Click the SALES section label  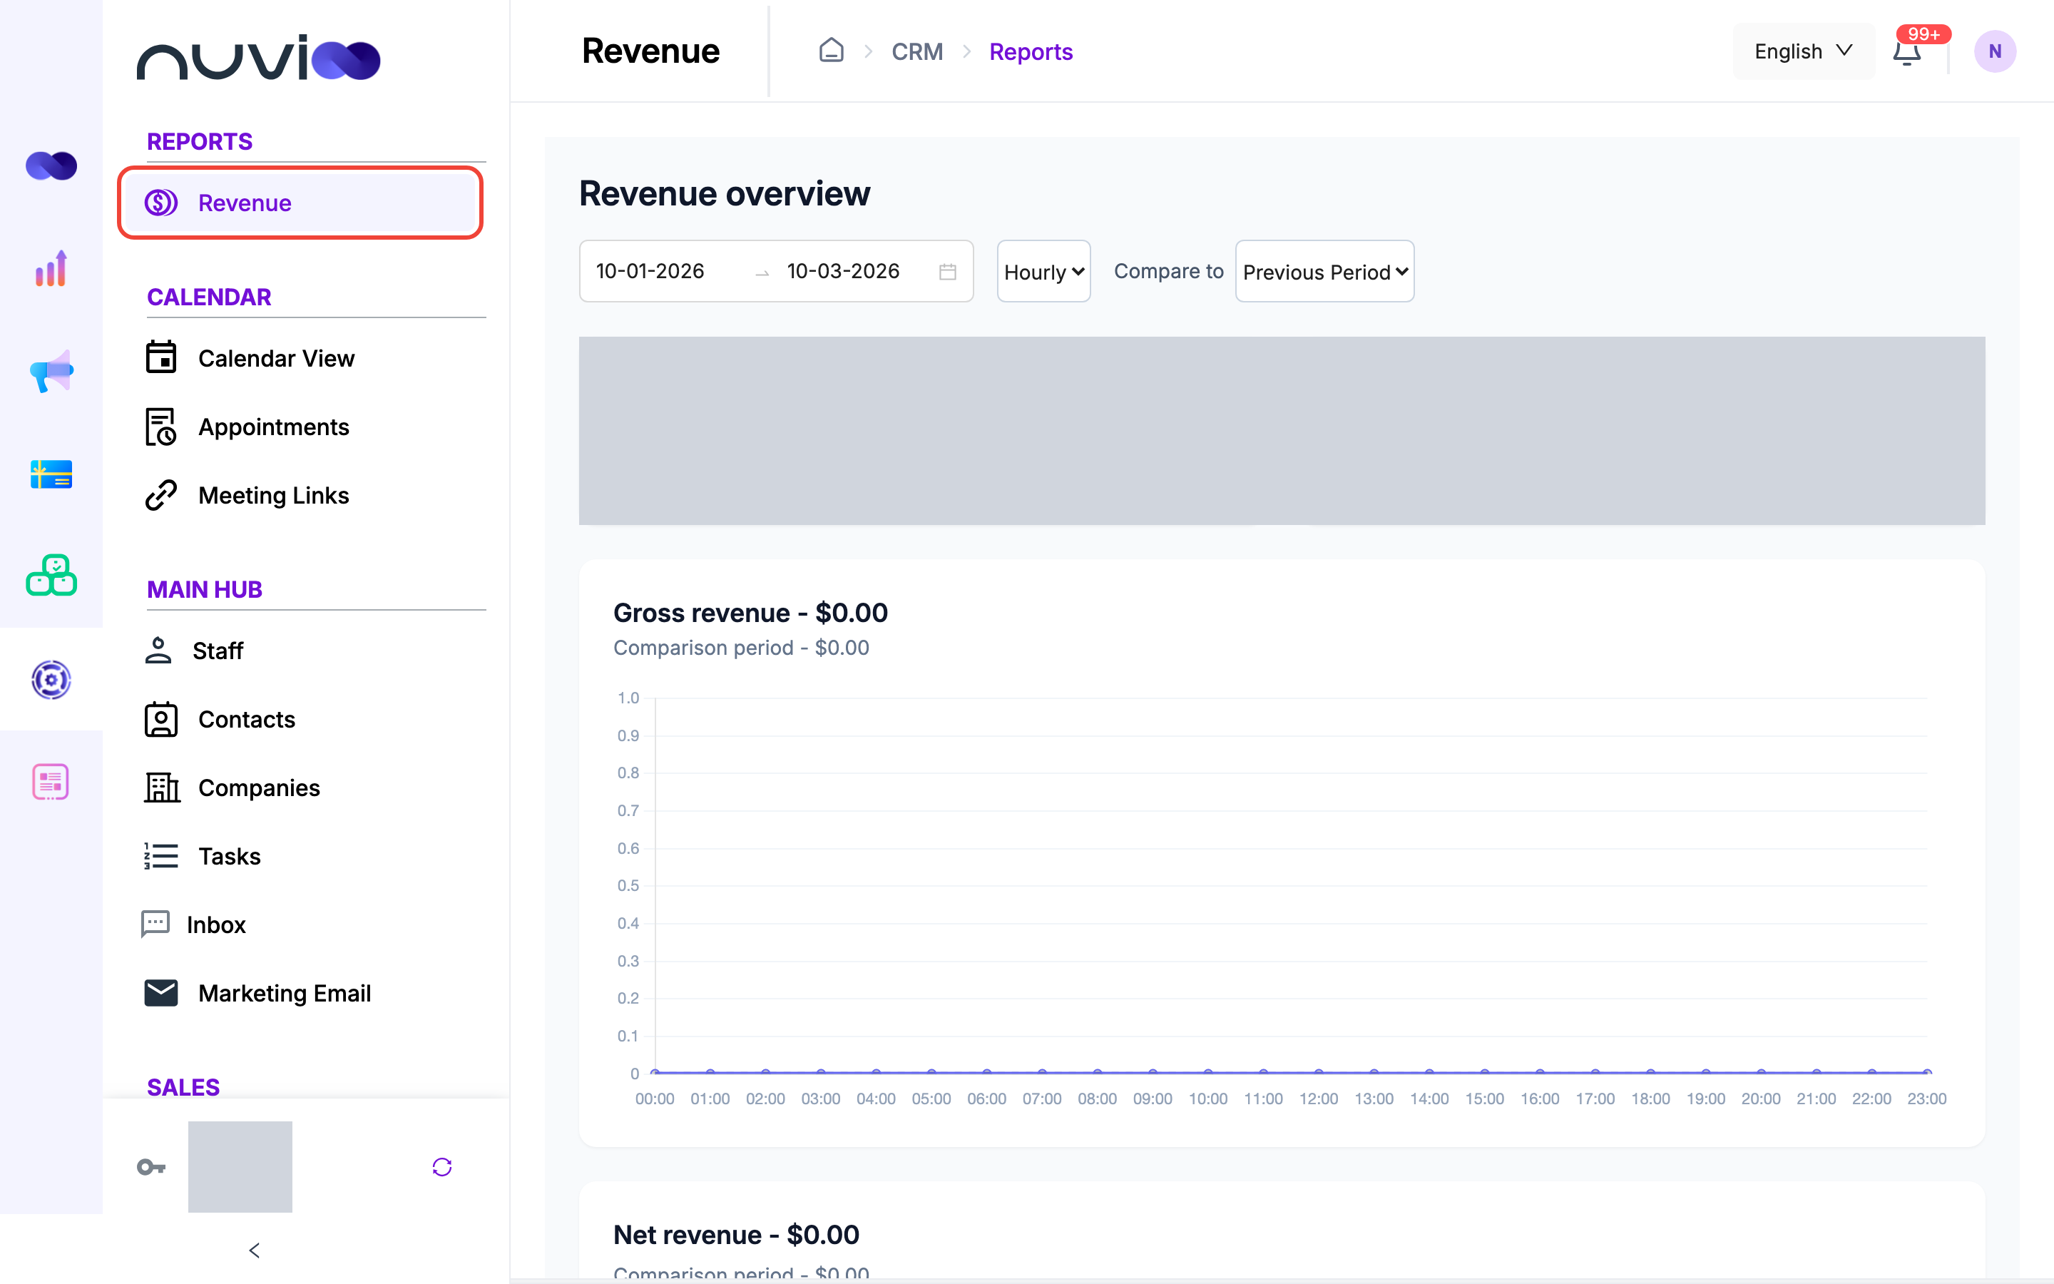point(183,1087)
